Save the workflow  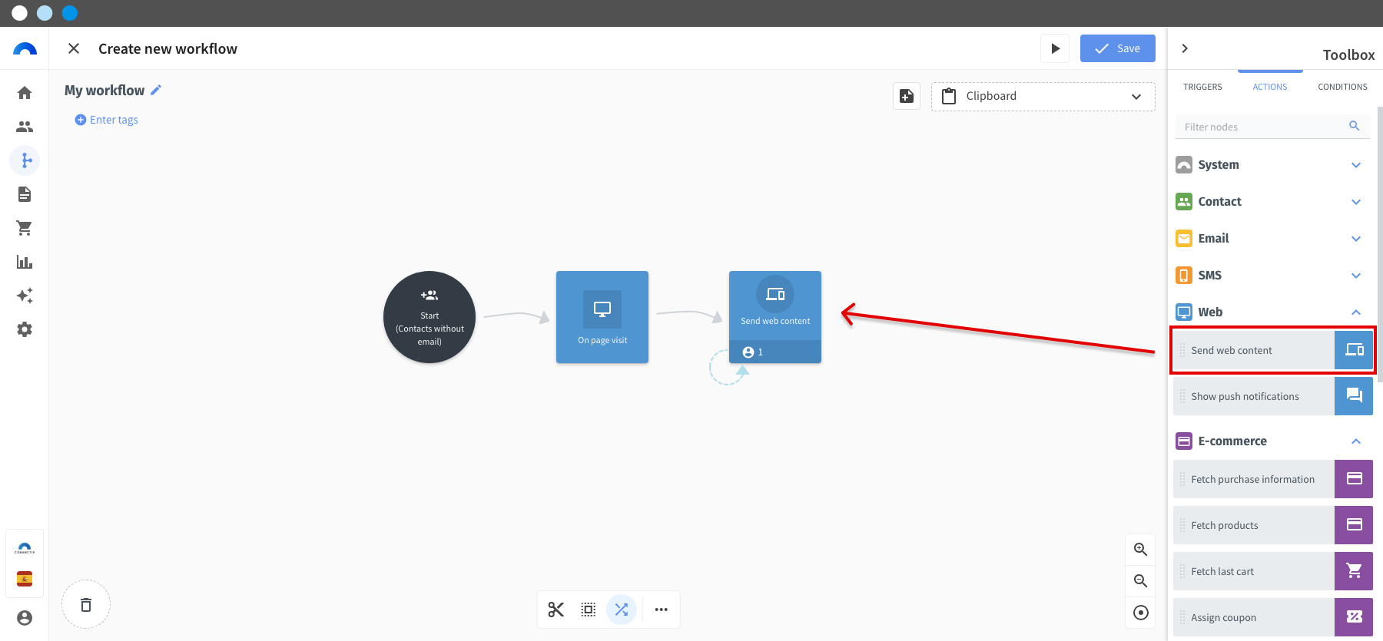click(1118, 48)
